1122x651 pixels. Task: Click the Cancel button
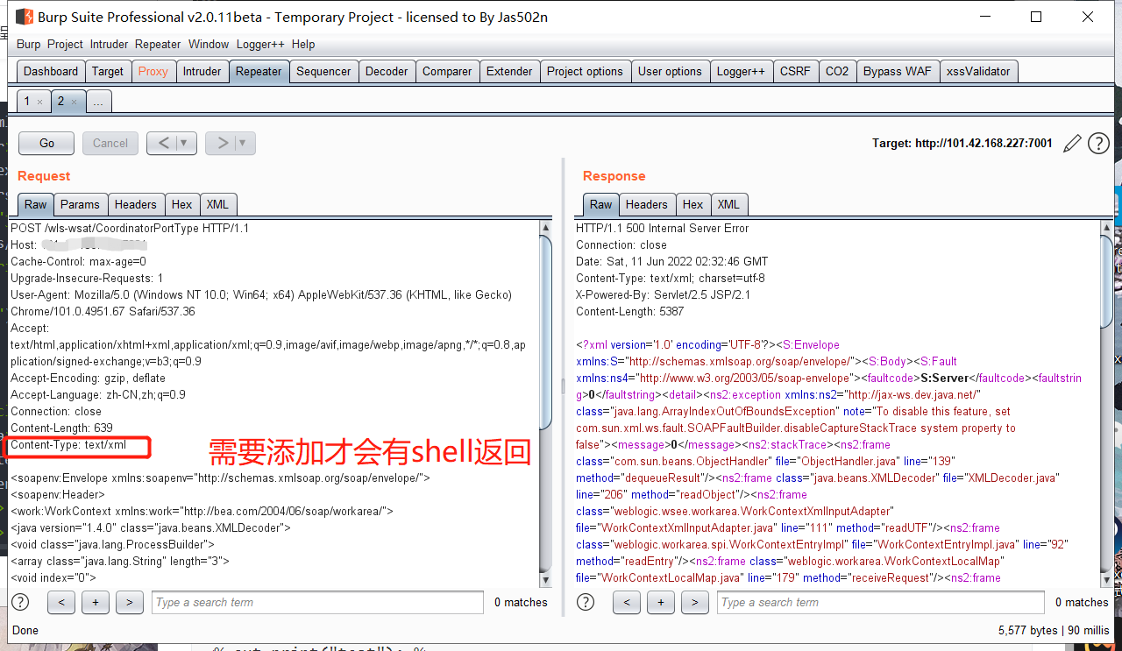pos(110,143)
